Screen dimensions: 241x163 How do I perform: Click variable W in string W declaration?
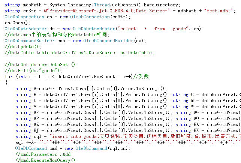pos(192,107)
